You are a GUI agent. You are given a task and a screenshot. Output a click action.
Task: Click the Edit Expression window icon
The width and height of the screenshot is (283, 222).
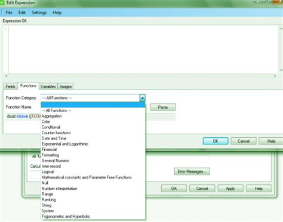(x=2, y=2)
